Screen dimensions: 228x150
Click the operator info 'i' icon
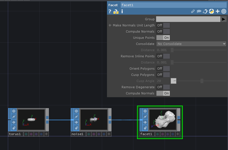tap(122, 12)
